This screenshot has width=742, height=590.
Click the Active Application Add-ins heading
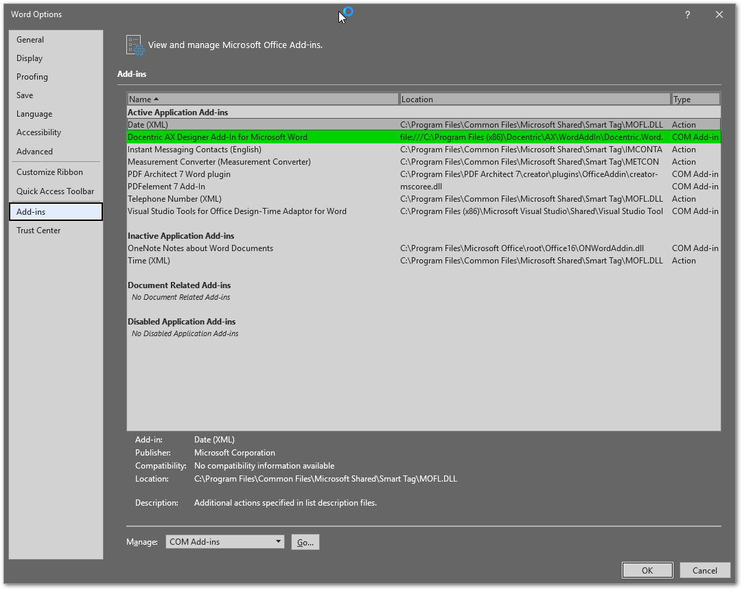point(178,112)
